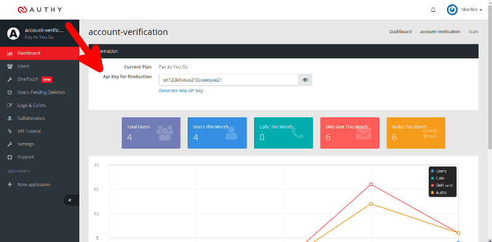Click the tdurden user avatar

(452, 10)
